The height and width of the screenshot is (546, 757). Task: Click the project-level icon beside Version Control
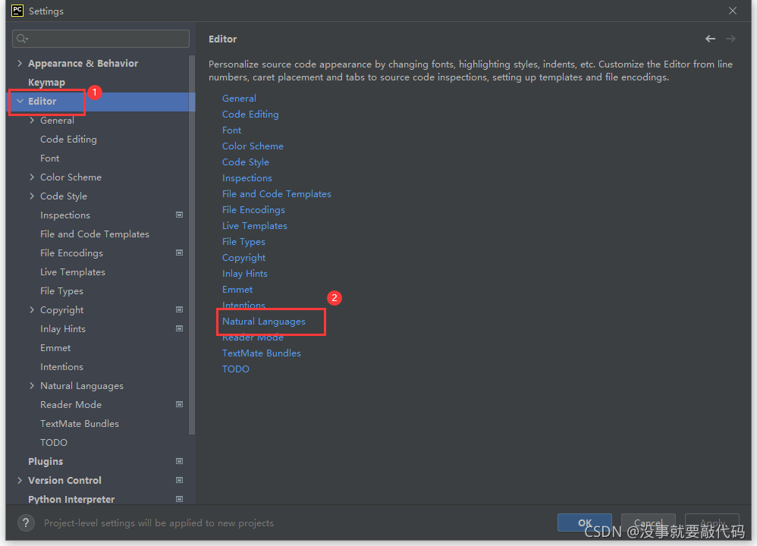pos(179,480)
